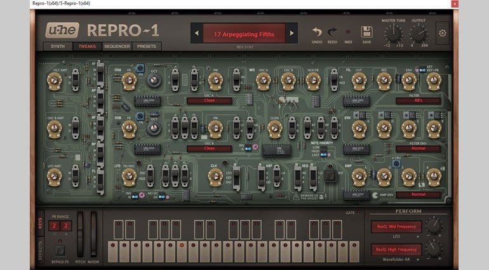Click the CLK clock rate knob
The height and width of the screenshot is (270, 489).
215,177
